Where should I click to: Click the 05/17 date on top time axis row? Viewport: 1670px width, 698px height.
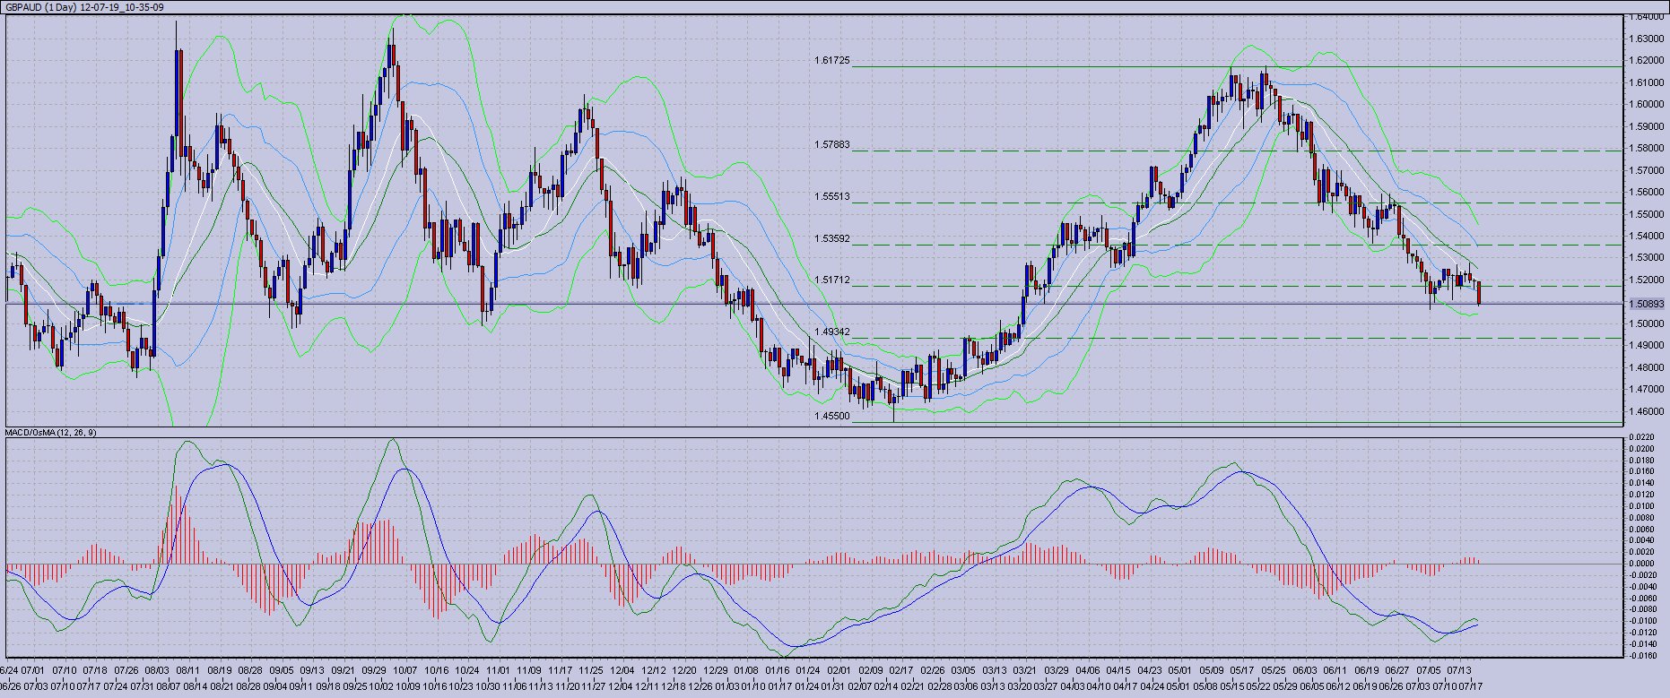pos(1242,670)
